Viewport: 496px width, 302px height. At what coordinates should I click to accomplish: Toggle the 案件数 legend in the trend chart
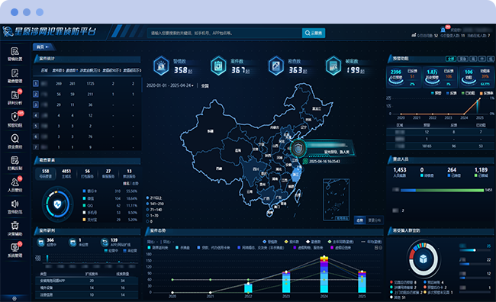[x=291, y=242]
